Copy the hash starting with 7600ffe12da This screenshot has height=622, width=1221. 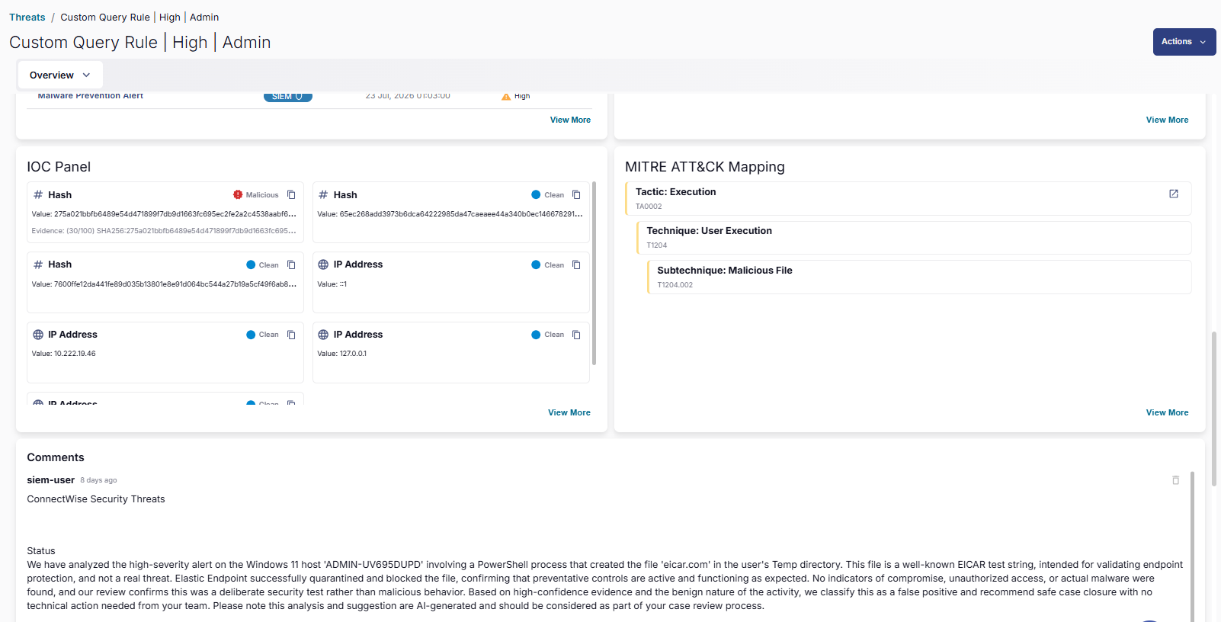tap(291, 265)
